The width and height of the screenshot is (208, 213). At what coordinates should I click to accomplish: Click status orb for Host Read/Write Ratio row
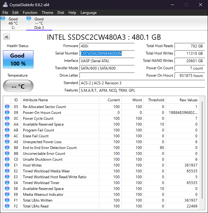click(x=7, y=177)
